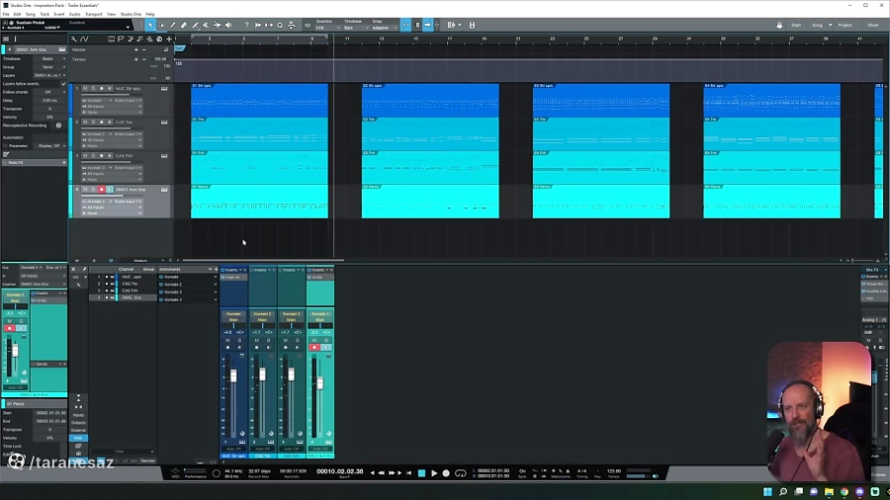This screenshot has width=890, height=500.
Task: Select the Eraser tool in toolbar
Action: (184, 25)
